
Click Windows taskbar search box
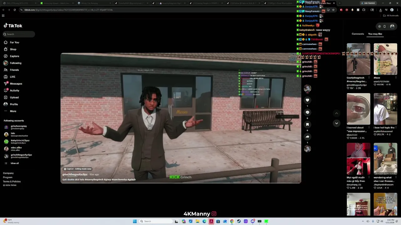tap(156, 221)
